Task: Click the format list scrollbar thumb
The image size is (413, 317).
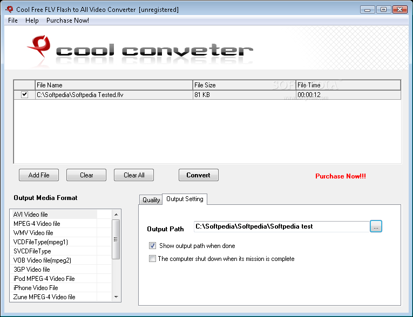Action: [x=116, y=239]
